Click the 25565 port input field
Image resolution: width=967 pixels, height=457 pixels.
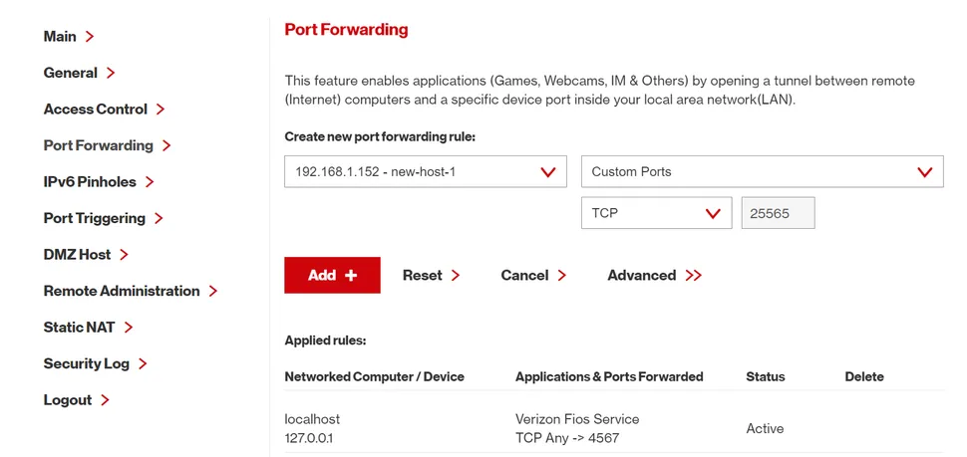[778, 213]
